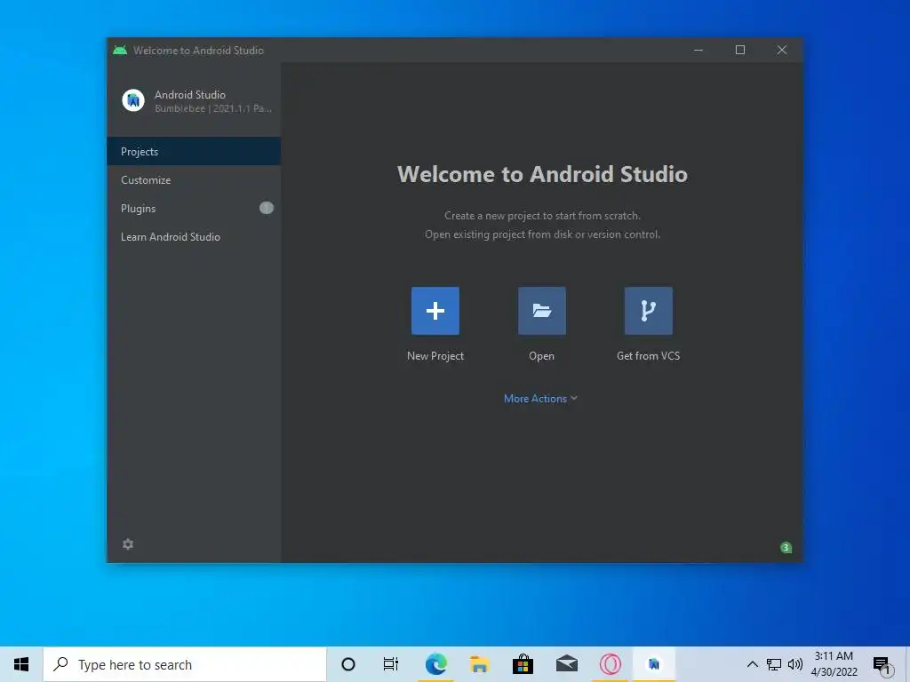
Task: Click the Bumblebee version text
Action: pyautogui.click(x=213, y=108)
